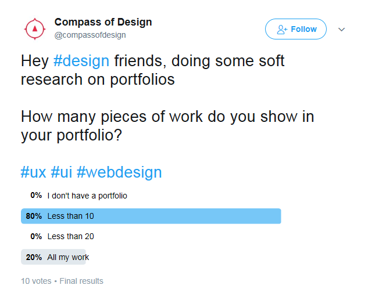Click the @compassofdesign handle
This screenshot has height=296, width=368.
coord(90,35)
